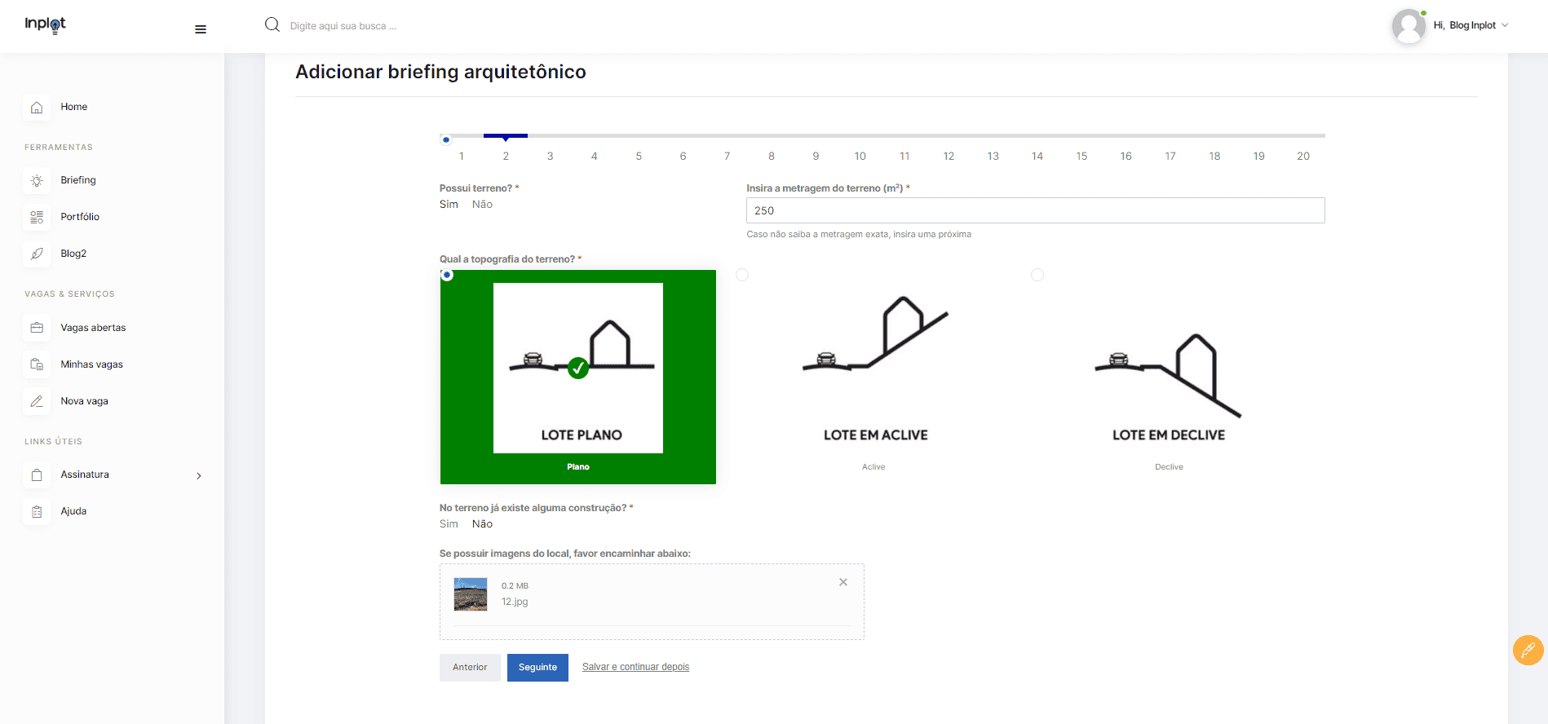The image size is (1548, 724).
Task: Click the Seguinte button
Action: tap(537, 668)
